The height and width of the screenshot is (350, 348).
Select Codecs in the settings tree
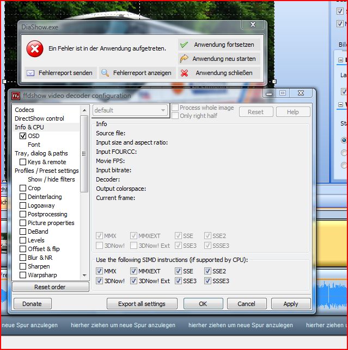(x=25, y=110)
